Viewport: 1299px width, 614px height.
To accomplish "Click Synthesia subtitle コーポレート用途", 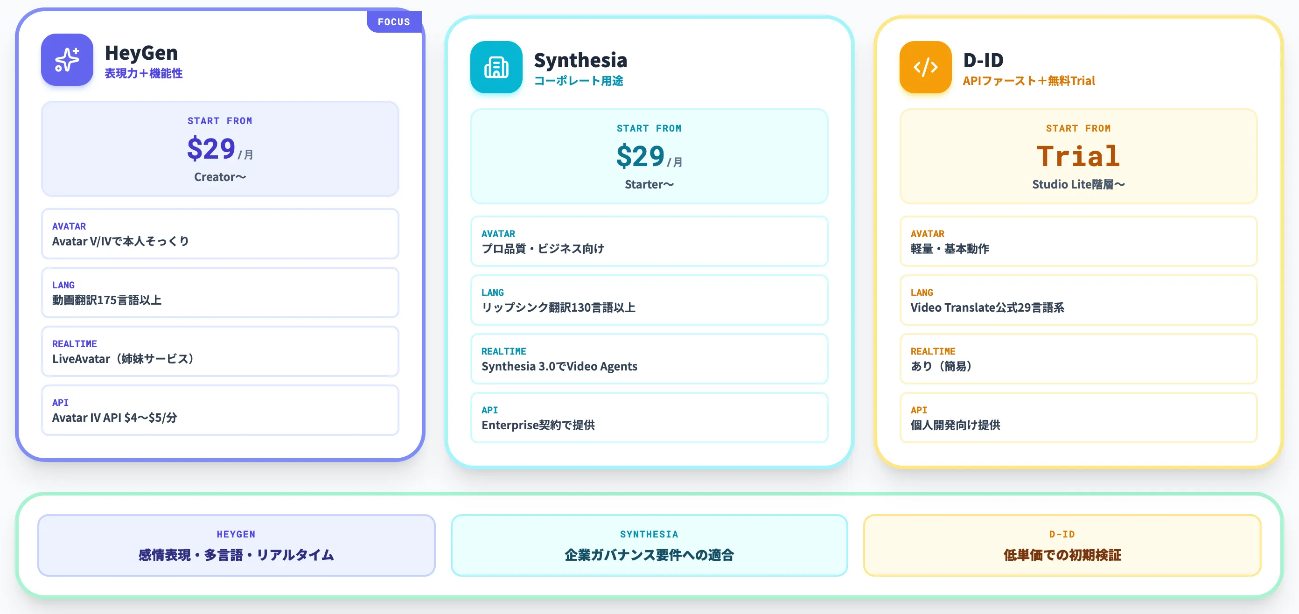I will pyautogui.click(x=579, y=81).
